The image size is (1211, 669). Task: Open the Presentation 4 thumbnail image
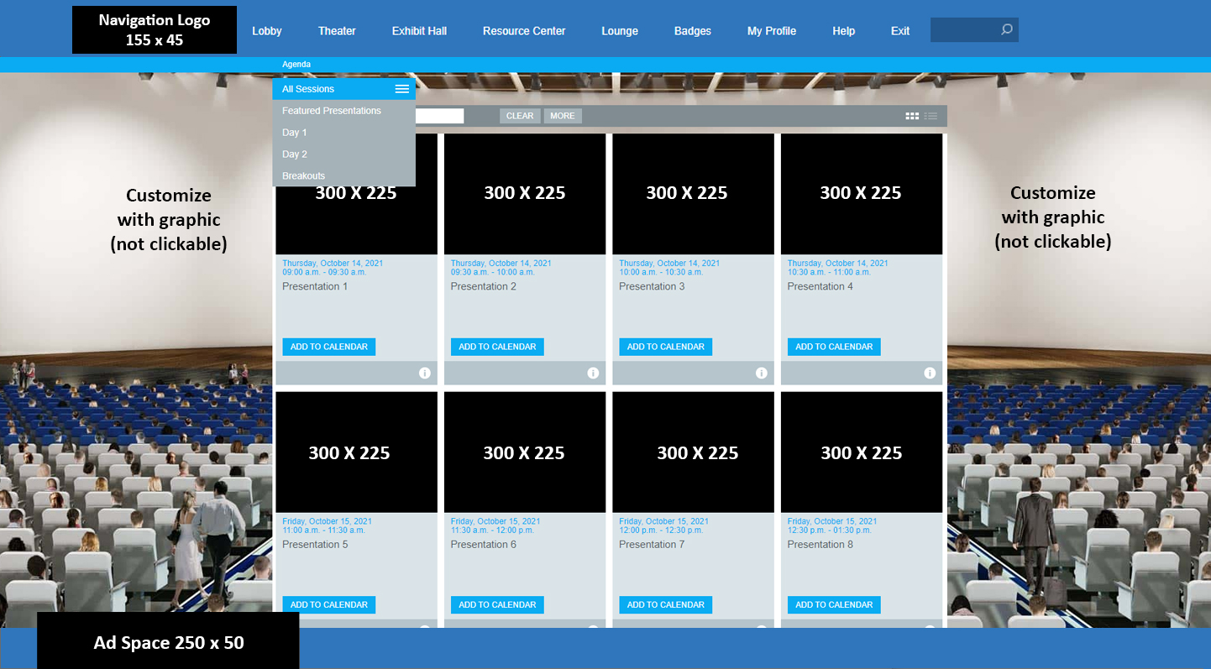pyautogui.click(x=862, y=194)
